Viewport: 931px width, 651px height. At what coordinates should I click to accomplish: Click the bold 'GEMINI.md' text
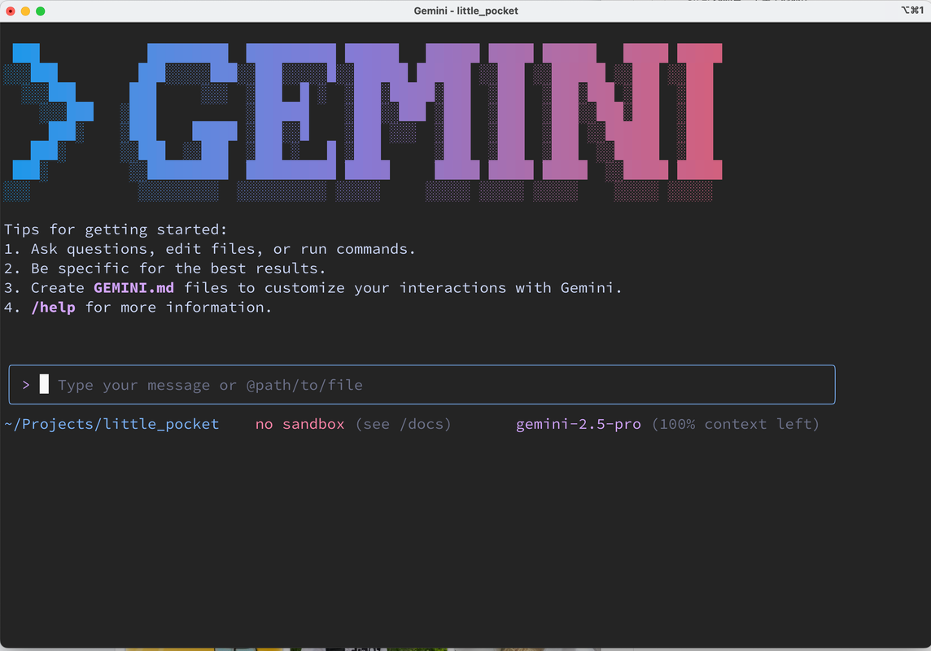[134, 288]
